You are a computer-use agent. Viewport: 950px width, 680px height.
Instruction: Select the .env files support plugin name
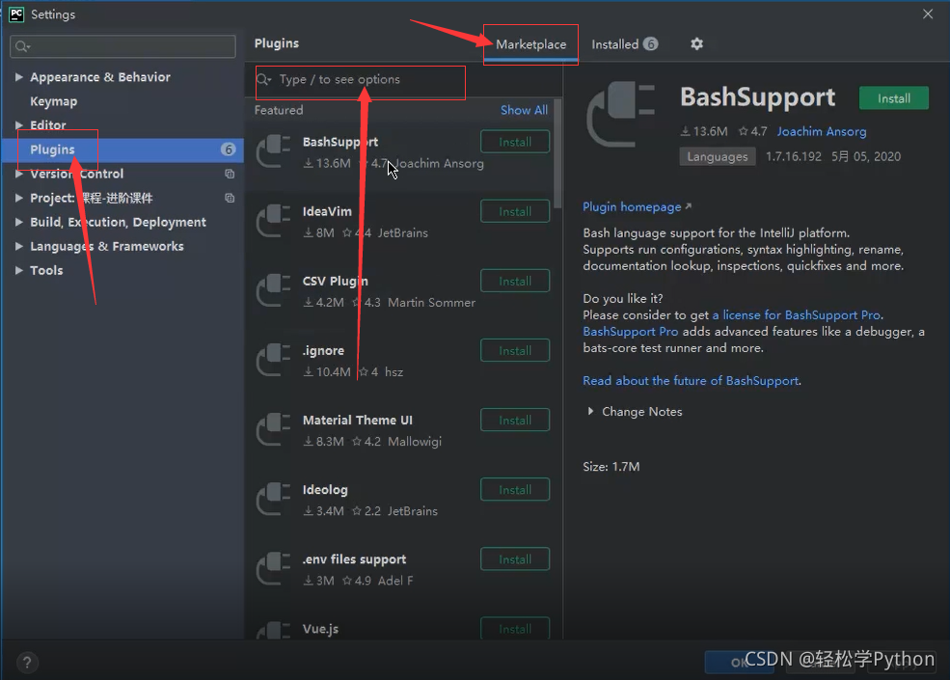[354, 559]
